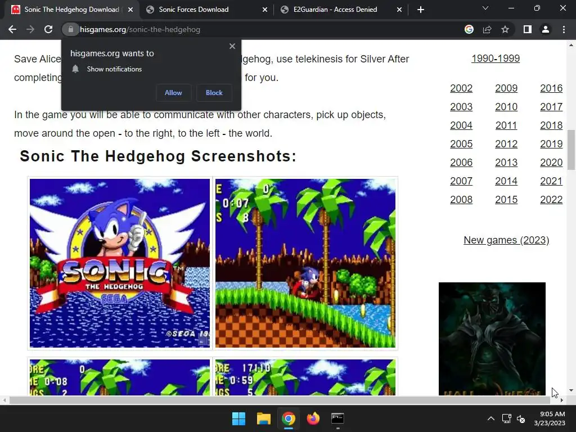The width and height of the screenshot is (576, 432).
Task: Open the 2004 games link
Action: click(x=461, y=125)
